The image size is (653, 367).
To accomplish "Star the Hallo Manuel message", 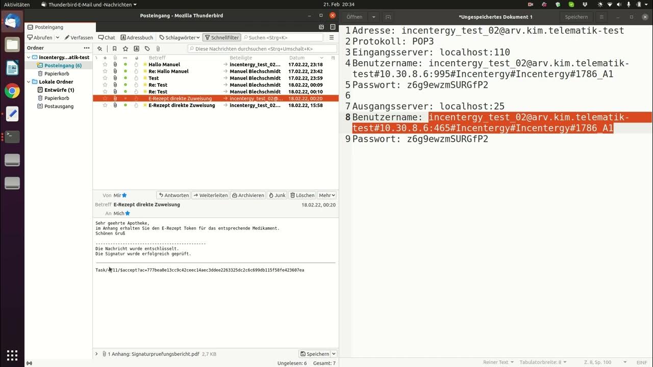I will pyautogui.click(x=105, y=65).
